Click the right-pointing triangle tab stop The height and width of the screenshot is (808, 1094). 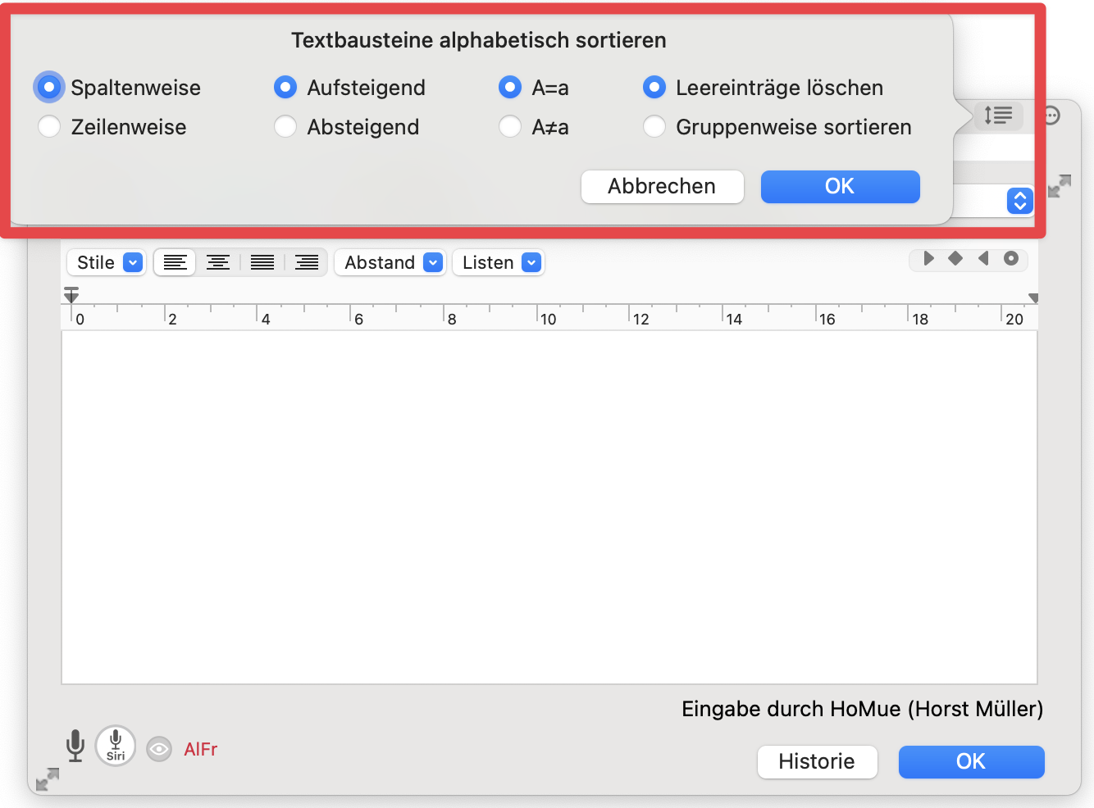[x=928, y=259]
